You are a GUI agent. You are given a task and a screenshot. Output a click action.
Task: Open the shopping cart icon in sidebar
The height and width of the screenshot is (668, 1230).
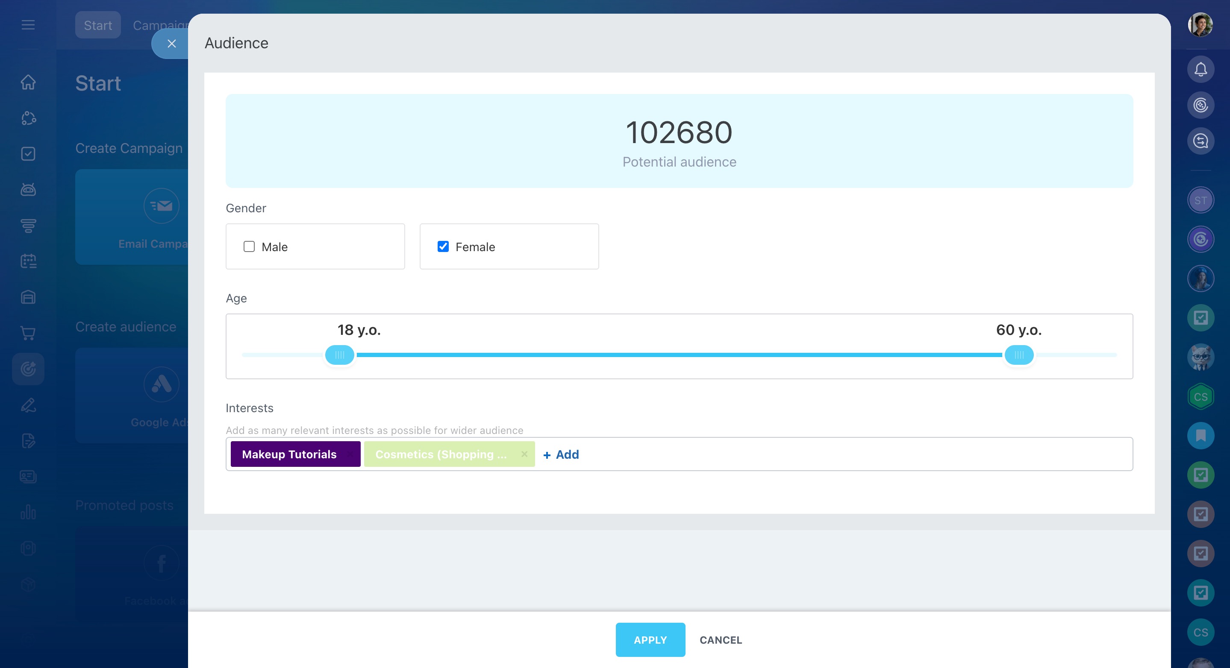pyautogui.click(x=28, y=333)
